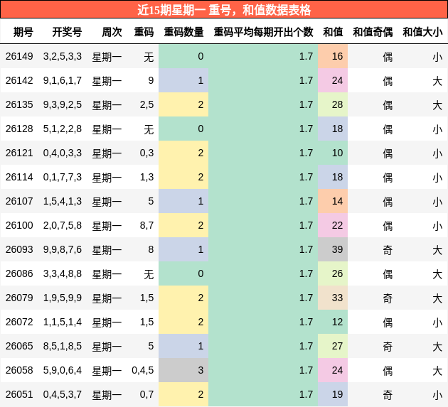Click sum value 27
448x407 pixels.
click(337, 346)
